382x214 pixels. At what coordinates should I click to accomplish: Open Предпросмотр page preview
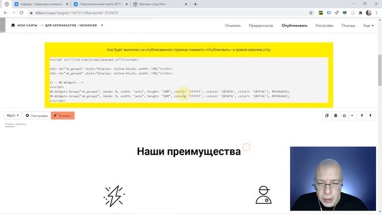pyautogui.click(x=261, y=26)
